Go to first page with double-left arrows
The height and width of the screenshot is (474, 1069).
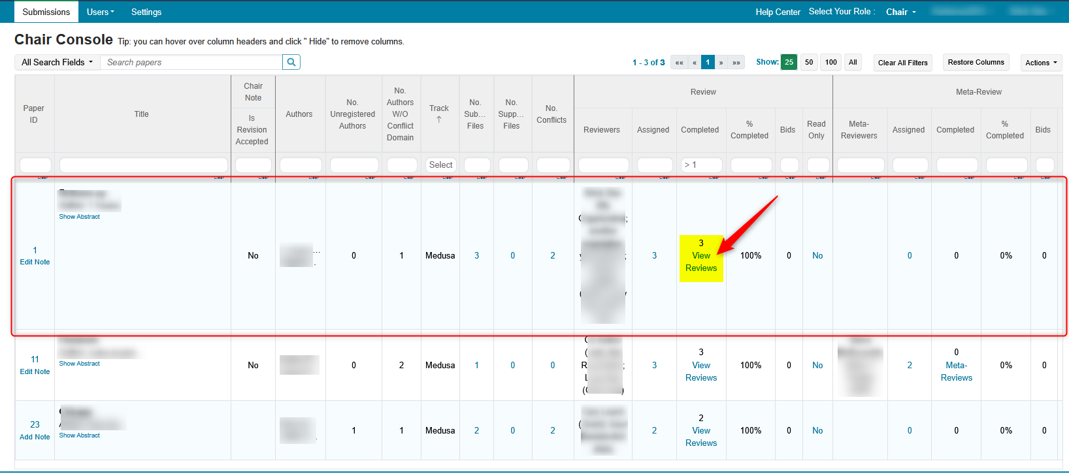[x=680, y=63]
